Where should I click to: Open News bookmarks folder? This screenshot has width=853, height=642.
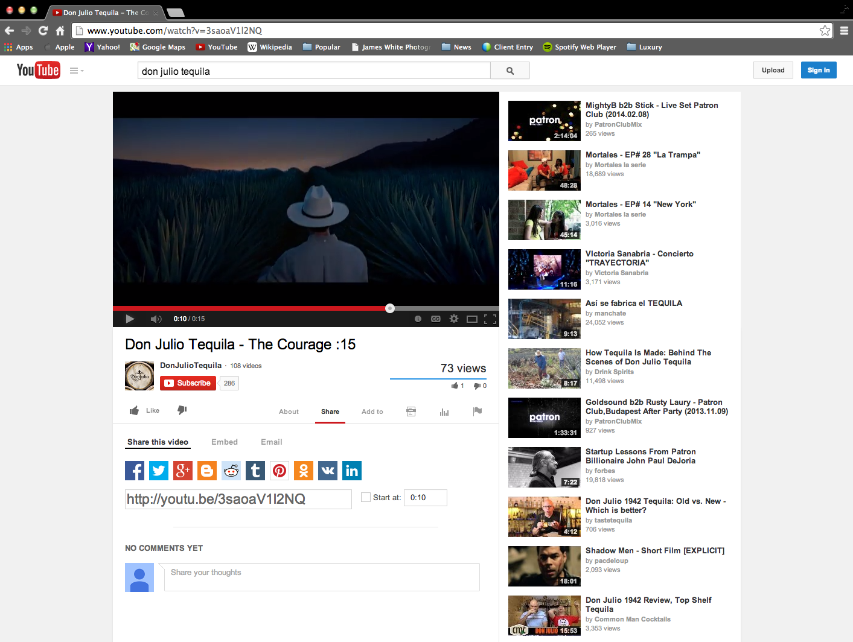(456, 47)
